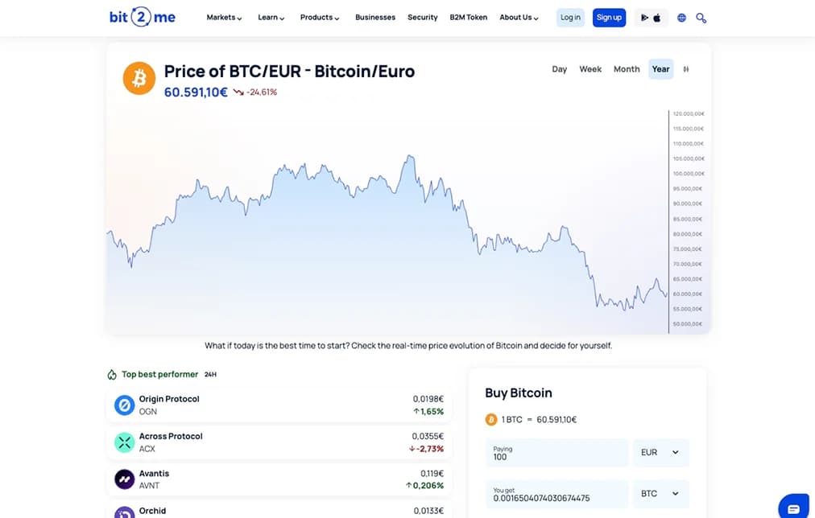This screenshot has width=815, height=518.
Task: Click the orange Bitcoin logo in the header
Action: [x=139, y=78]
